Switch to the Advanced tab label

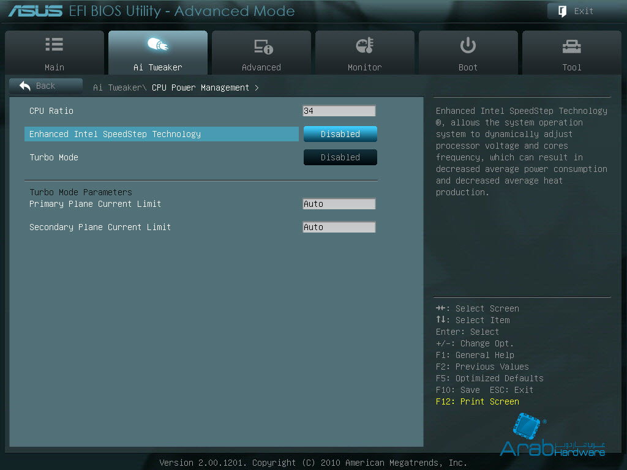(261, 67)
